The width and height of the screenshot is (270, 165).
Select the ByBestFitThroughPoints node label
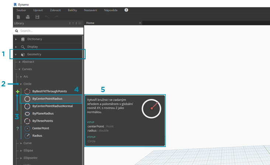point(49,91)
